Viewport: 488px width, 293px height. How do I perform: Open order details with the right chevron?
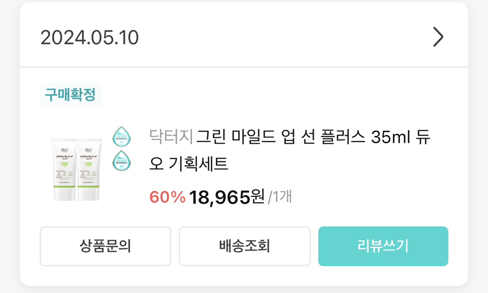(x=438, y=37)
